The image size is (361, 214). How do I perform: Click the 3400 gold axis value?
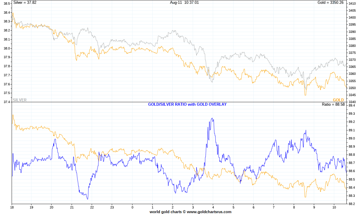coord(352,17)
